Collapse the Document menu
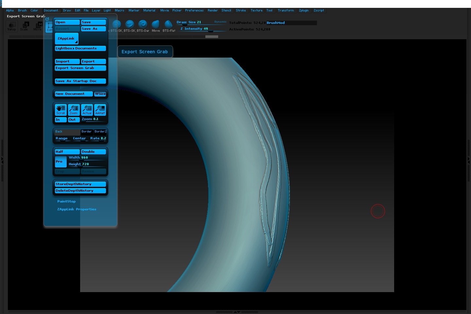Screen dimensions: 471x314 click(51, 10)
